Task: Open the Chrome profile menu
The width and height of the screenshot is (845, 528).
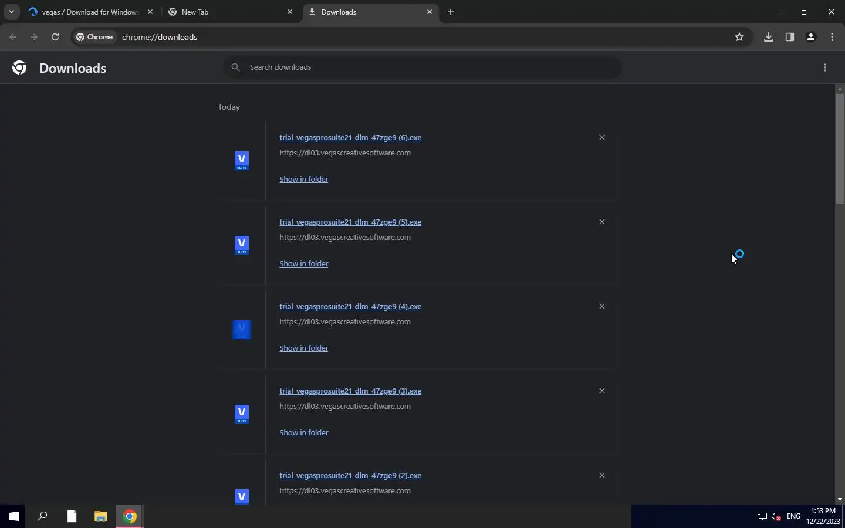Action: coord(811,37)
